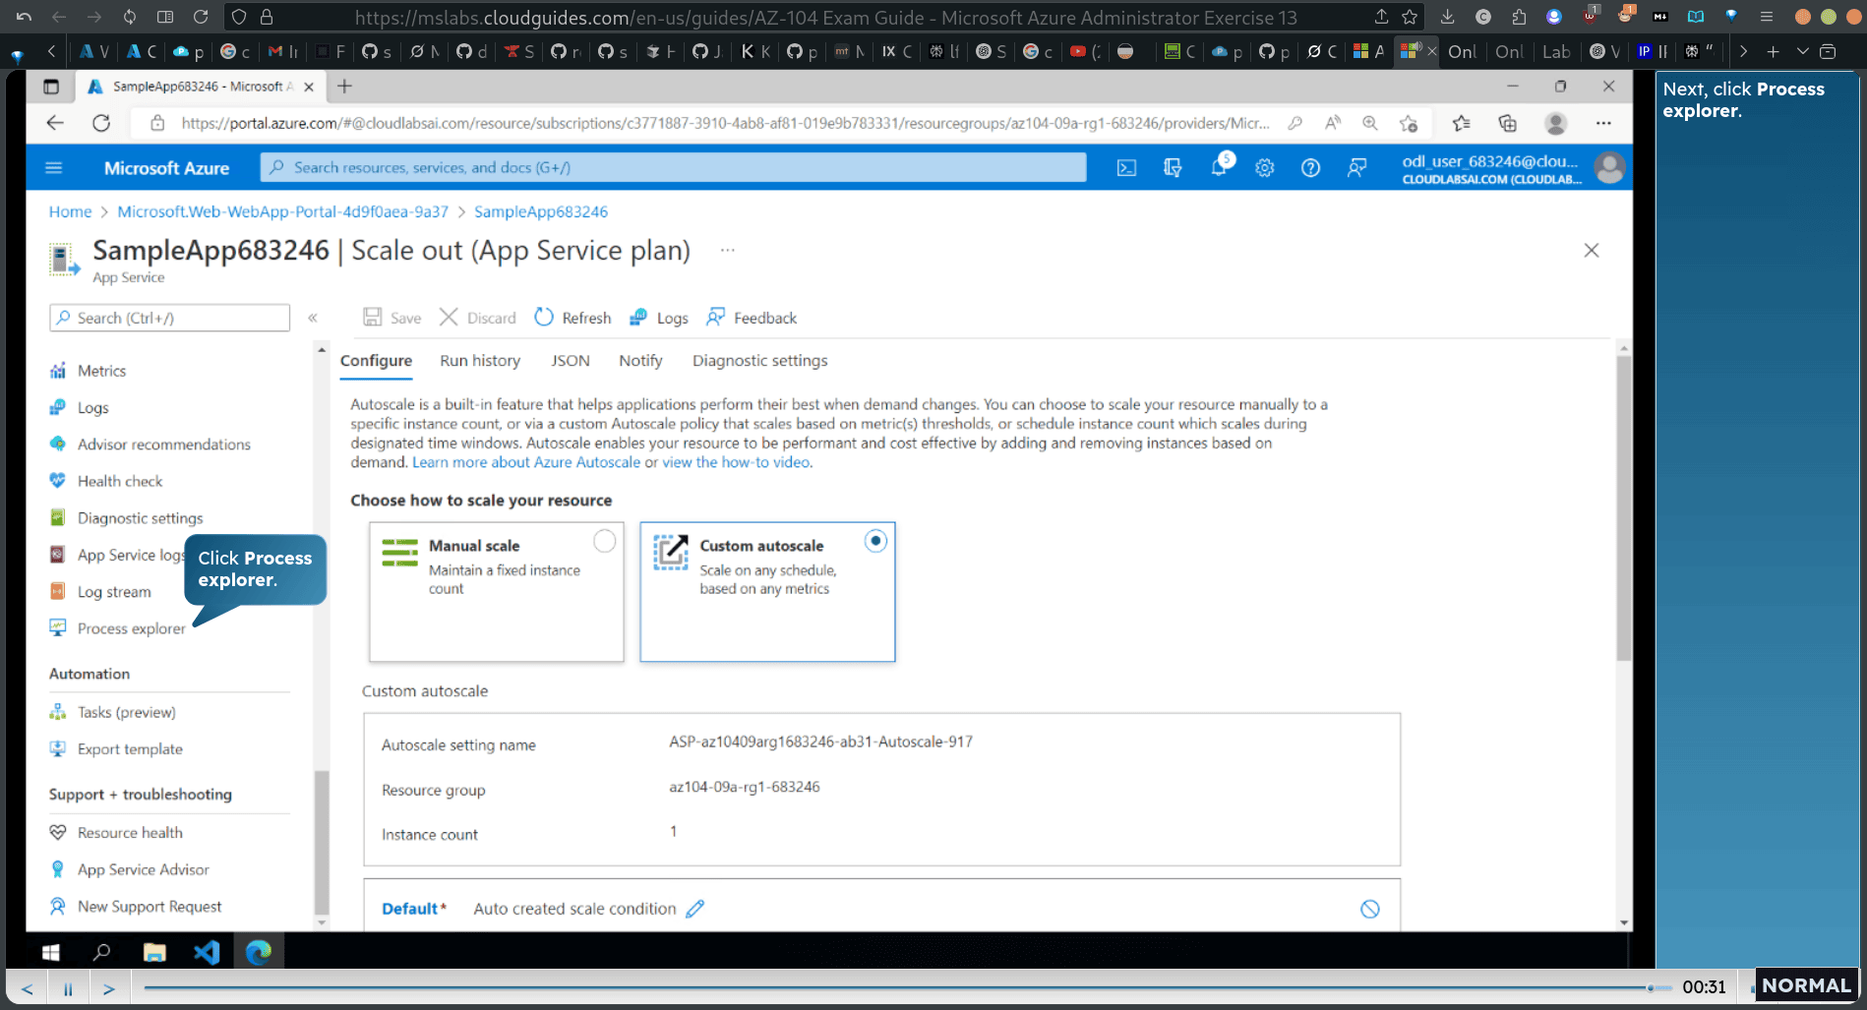Open Log stream

point(114,592)
